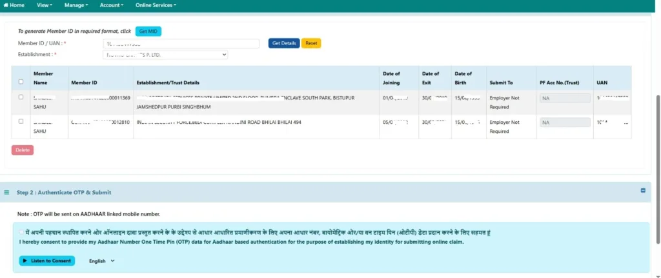The width and height of the screenshot is (661, 278).
Task: Select the Jamshedpur establishment row checkbox
Action: pos(21,97)
